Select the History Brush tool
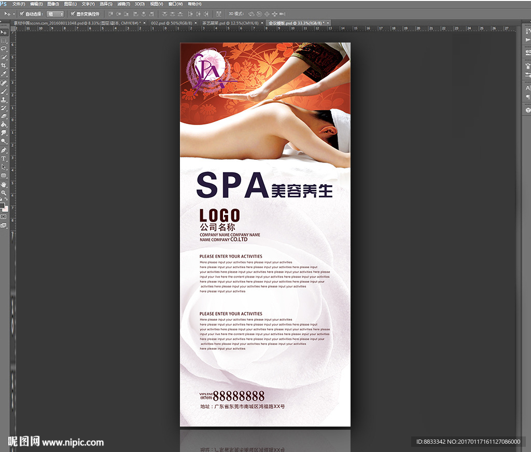The height and width of the screenshot is (452, 531). tap(4, 108)
